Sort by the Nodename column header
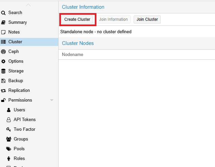The width and height of the screenshot is (215, 167). click(73, 55)
